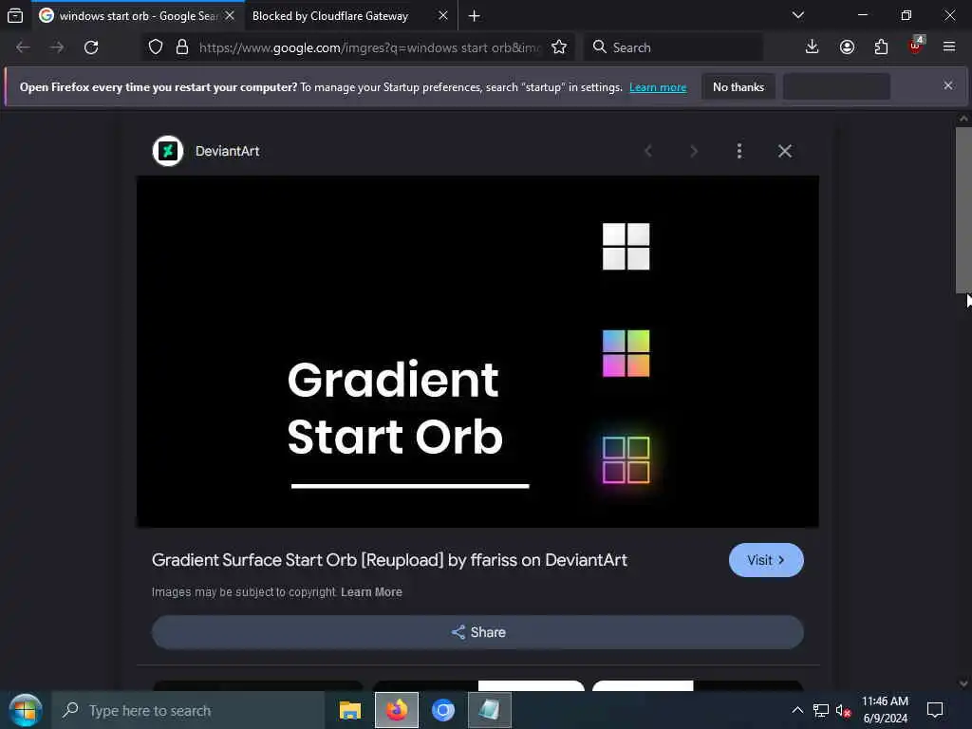Follow the Learn more startup link

click(658, 87)
